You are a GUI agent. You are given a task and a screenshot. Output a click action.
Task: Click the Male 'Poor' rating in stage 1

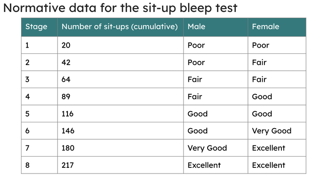196,45
